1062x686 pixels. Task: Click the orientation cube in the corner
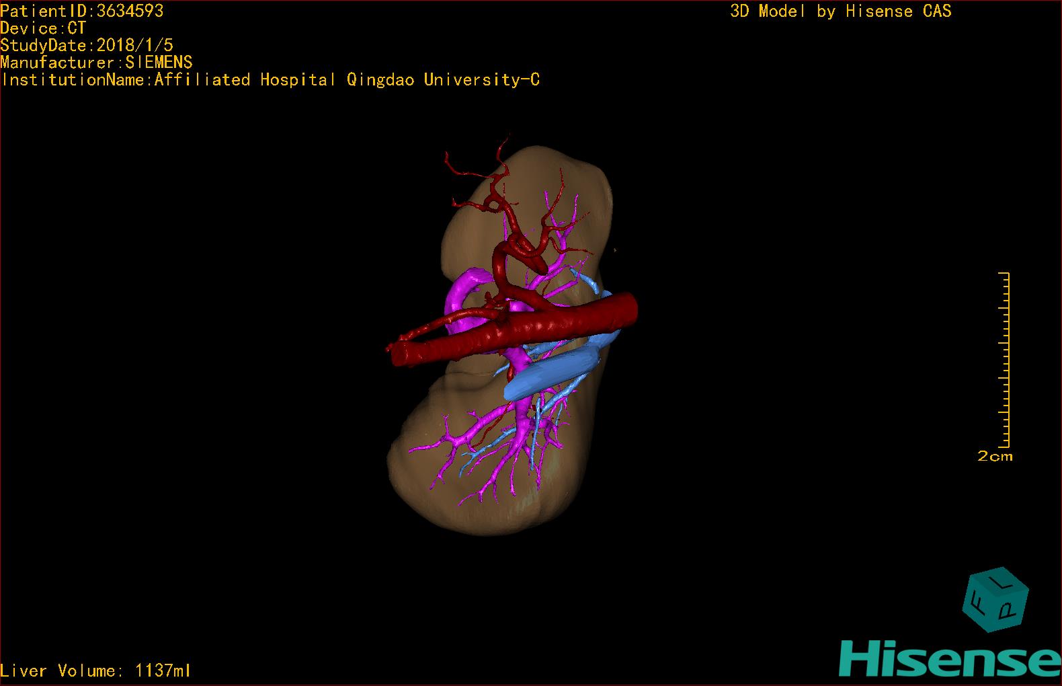coord(995,599)
